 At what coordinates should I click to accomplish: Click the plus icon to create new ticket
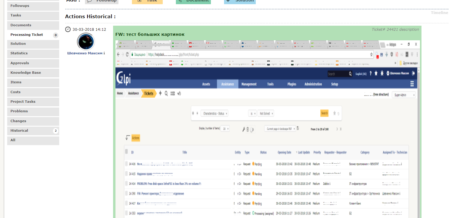(160, 93)
